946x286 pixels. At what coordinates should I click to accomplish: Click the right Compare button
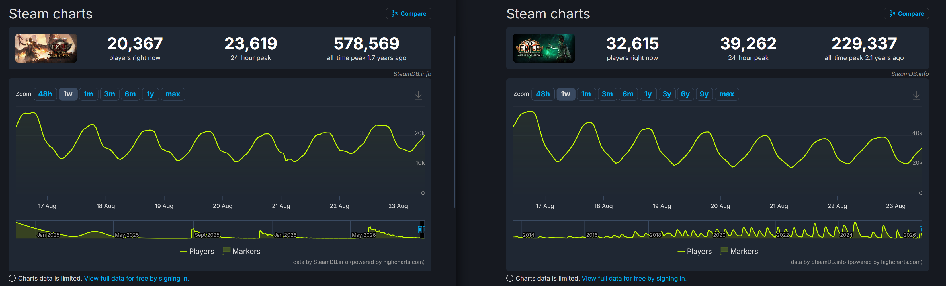[906, 14]
